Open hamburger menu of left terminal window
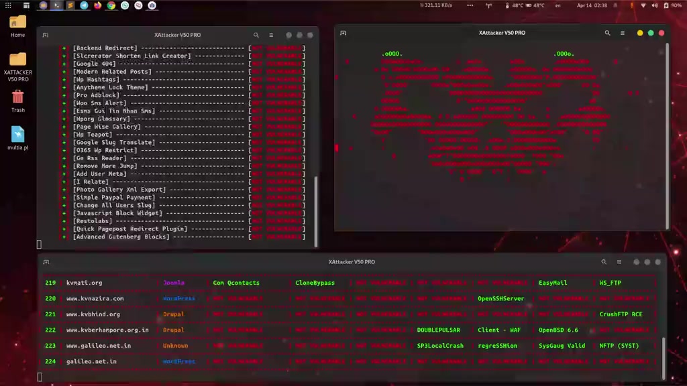The image size is (687, 386). click(x=271, y=35)
